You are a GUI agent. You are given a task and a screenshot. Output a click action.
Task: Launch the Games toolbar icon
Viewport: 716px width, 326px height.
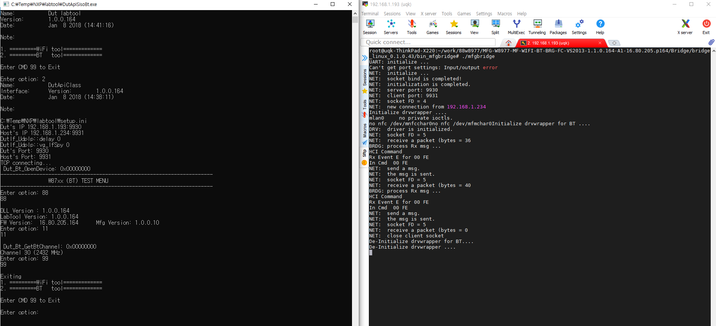pyautogui.click(x=433, y=27)
